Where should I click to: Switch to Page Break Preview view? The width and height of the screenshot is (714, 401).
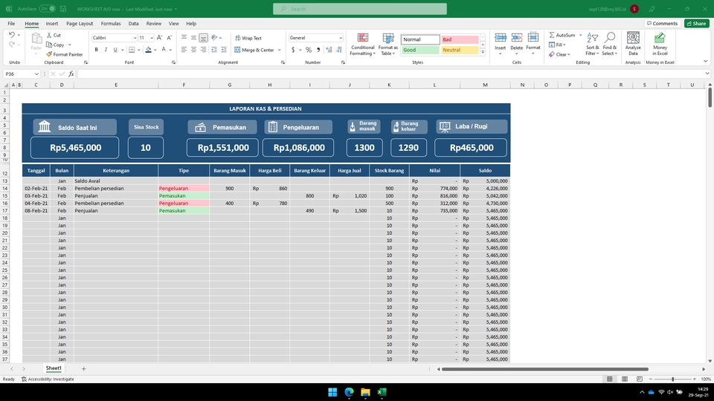pos(640,379)
